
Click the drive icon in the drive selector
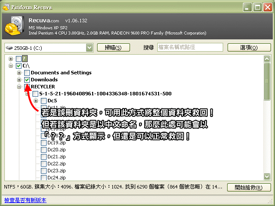coord(9,48)
